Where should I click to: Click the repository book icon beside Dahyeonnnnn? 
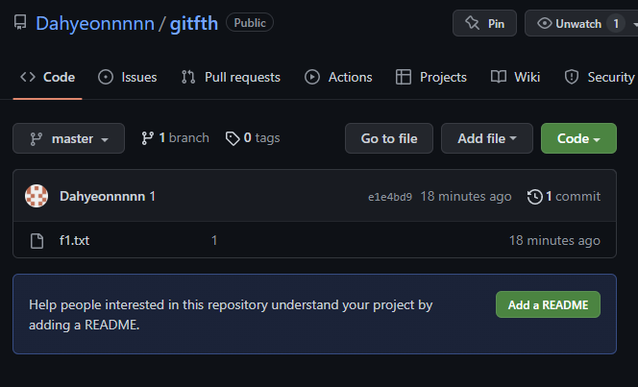click(20, 22)
